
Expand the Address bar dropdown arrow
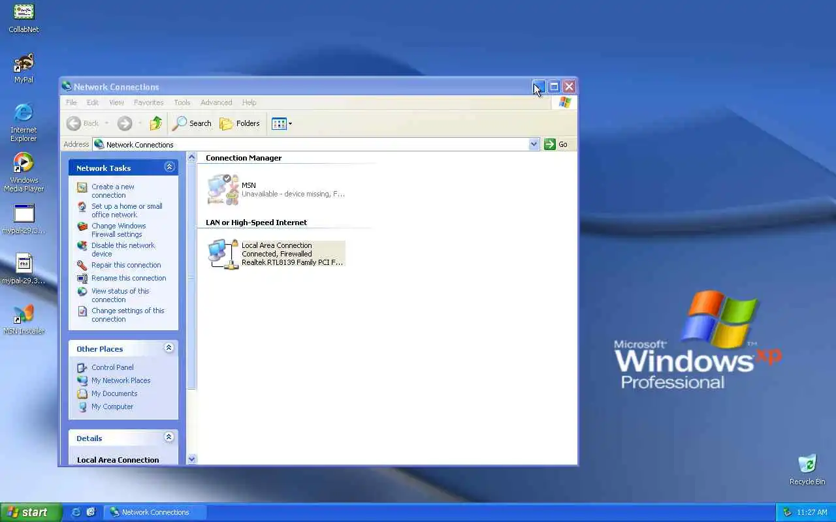(534, 144)
